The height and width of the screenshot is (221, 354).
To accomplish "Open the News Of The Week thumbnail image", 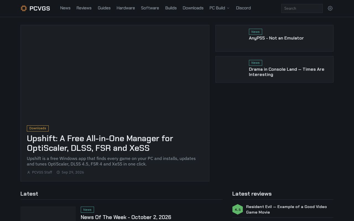I will pyautogui.click(x=48, y=214).
